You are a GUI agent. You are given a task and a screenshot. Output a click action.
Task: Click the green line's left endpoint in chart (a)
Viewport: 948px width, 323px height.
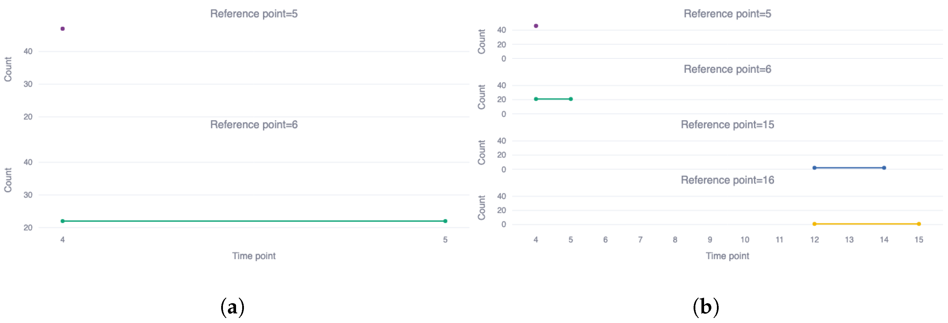point(63,221)
